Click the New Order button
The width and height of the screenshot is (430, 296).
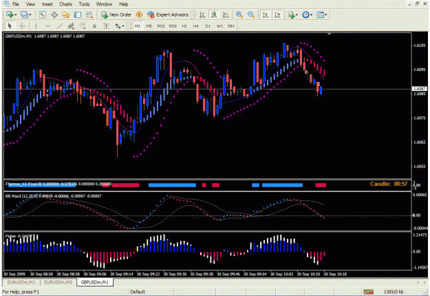pyautogui.click(x=116, y=15)
